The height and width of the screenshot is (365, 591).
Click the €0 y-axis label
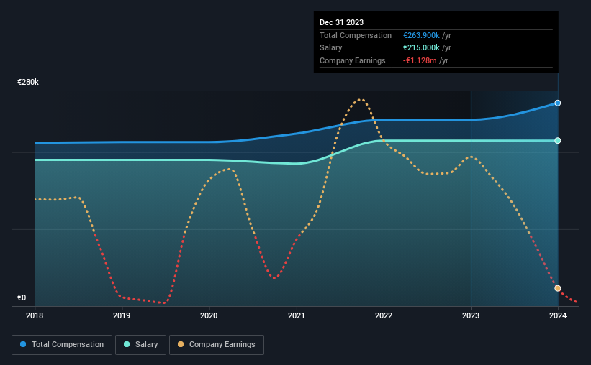(22, 297)
